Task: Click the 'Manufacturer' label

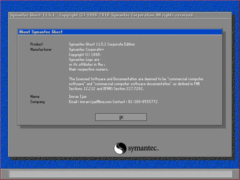Action: pyautogui.click(x=41, y=49)
